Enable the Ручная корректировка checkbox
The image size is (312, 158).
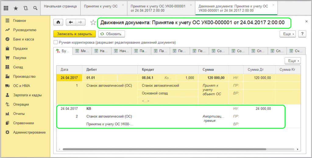(x=55, y=42)
